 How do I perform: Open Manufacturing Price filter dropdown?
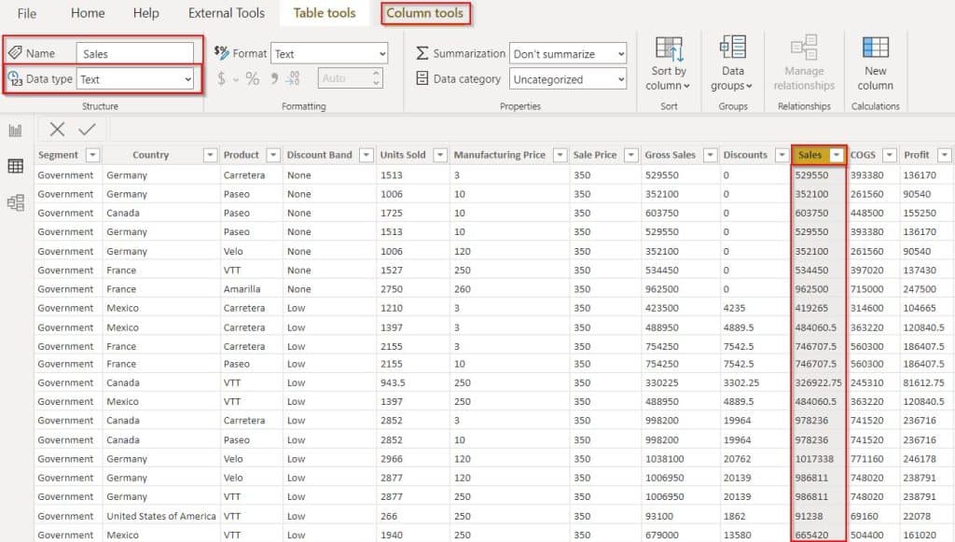[560, 155]
